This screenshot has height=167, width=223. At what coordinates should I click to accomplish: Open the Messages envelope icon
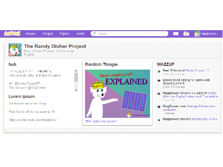[176, 33]
